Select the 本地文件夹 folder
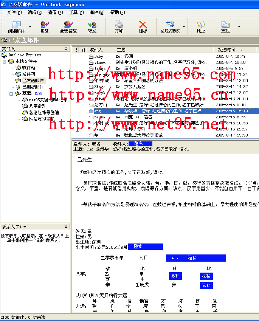Screen dimensions: 259x321 [x=26, y=61]
